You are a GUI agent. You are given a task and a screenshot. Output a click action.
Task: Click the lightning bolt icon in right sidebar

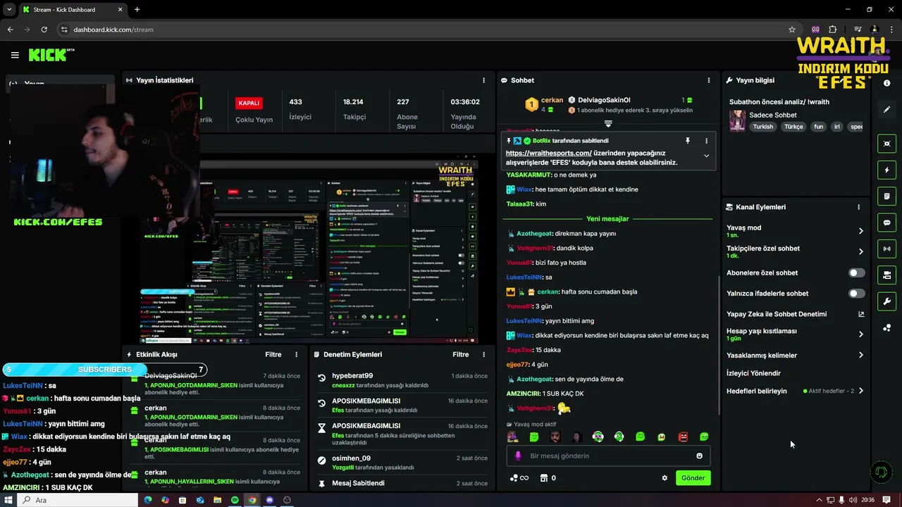[x=887, y=170]
